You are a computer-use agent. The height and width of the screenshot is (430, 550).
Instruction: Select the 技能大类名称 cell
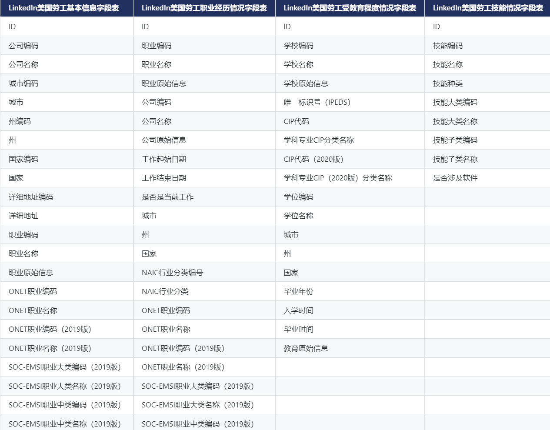click(487, 121)
